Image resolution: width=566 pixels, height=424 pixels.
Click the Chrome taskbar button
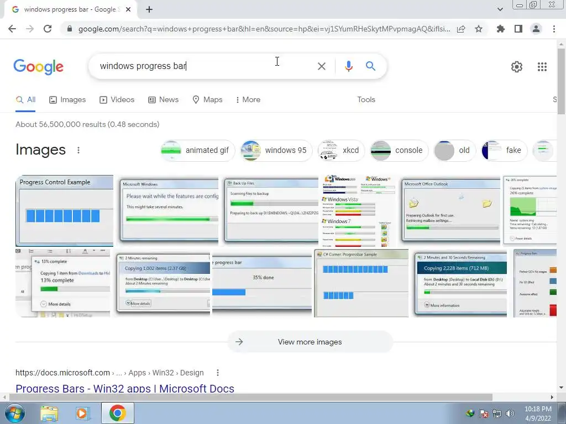pyautogui.click(x=118, y=413)
